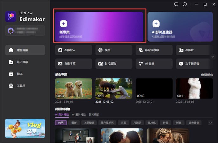Click the 工具箱 toolbox icon in sidebar
The image size is (218, 143).
tap(11, 86)
